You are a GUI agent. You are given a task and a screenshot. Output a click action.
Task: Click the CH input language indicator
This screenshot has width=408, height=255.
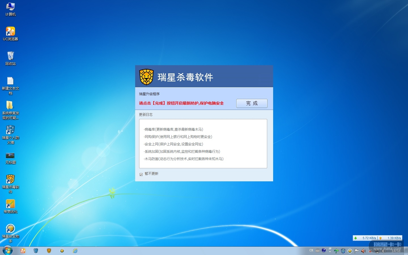pos(311,250)
